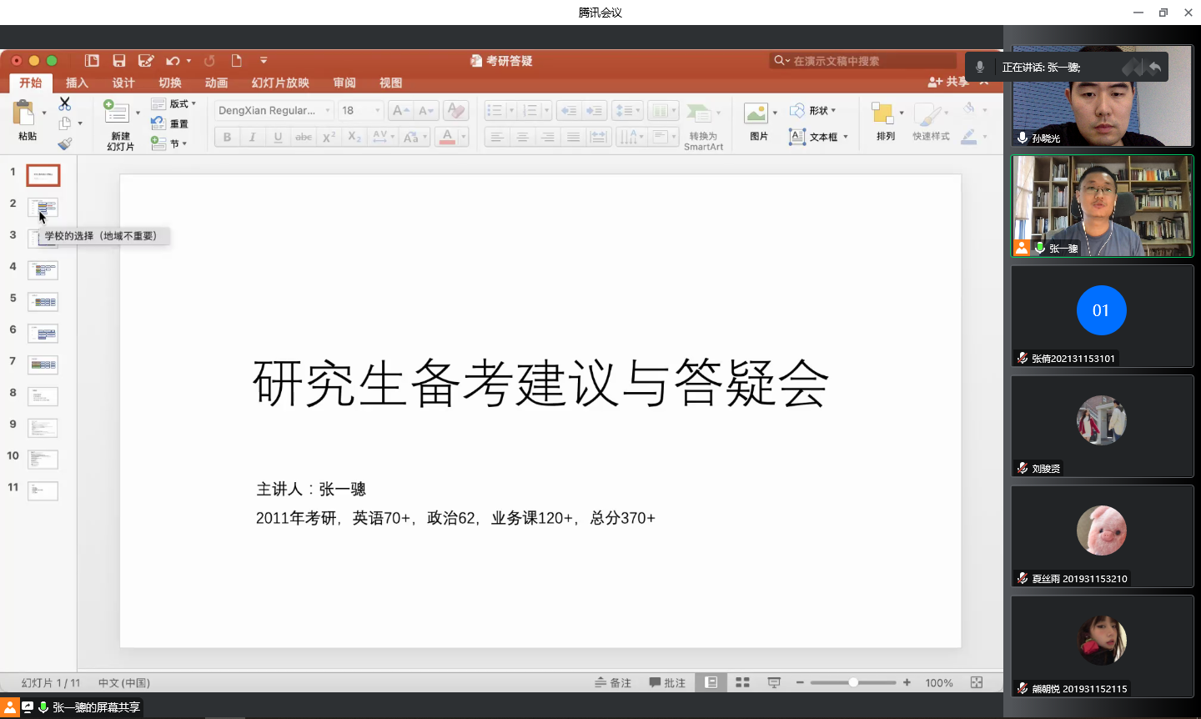Viewport: 1201px width, 719px height.
Task: Select slide 5 thumbnail in the panel
Action: [43, 301]
